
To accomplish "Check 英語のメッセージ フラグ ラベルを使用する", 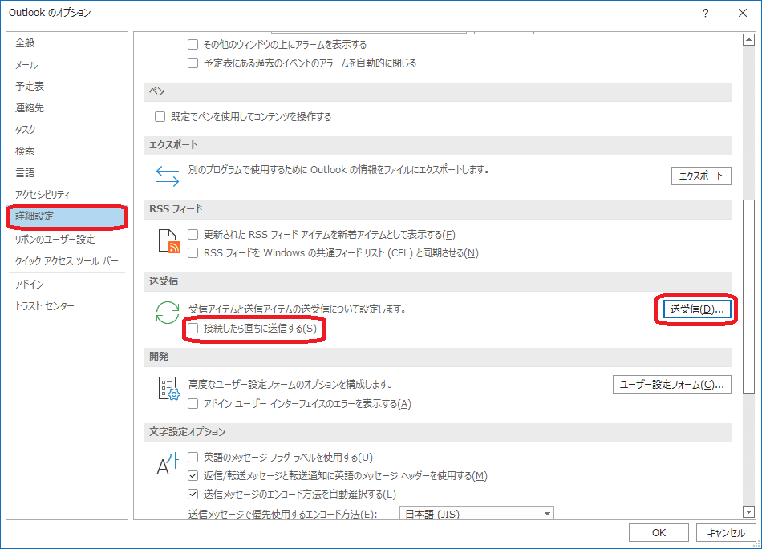I will coord(193,458).
